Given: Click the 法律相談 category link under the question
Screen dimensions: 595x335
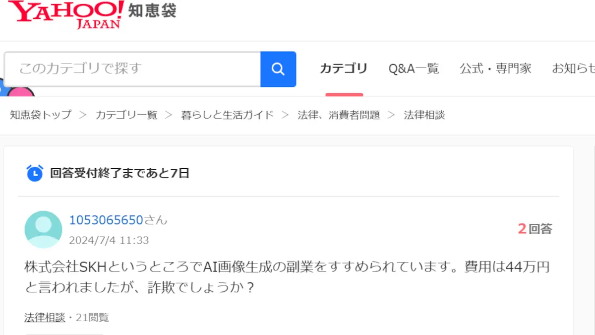Looking at the screenshot, I should pos(45,318).
